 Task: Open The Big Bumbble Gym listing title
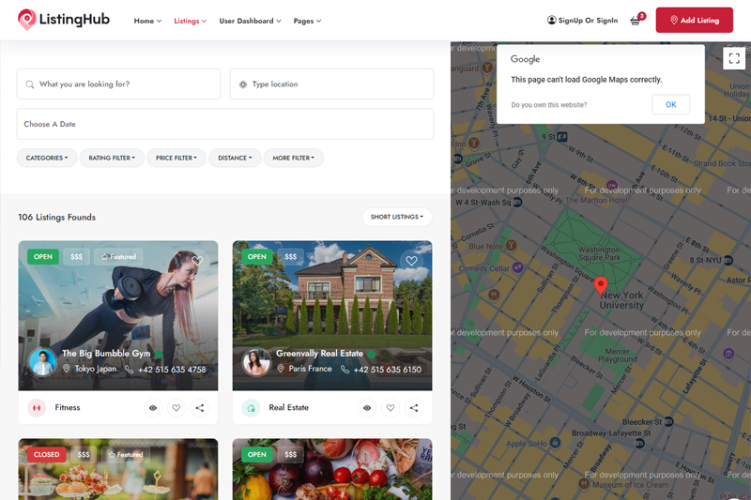(x=106, y=353)
